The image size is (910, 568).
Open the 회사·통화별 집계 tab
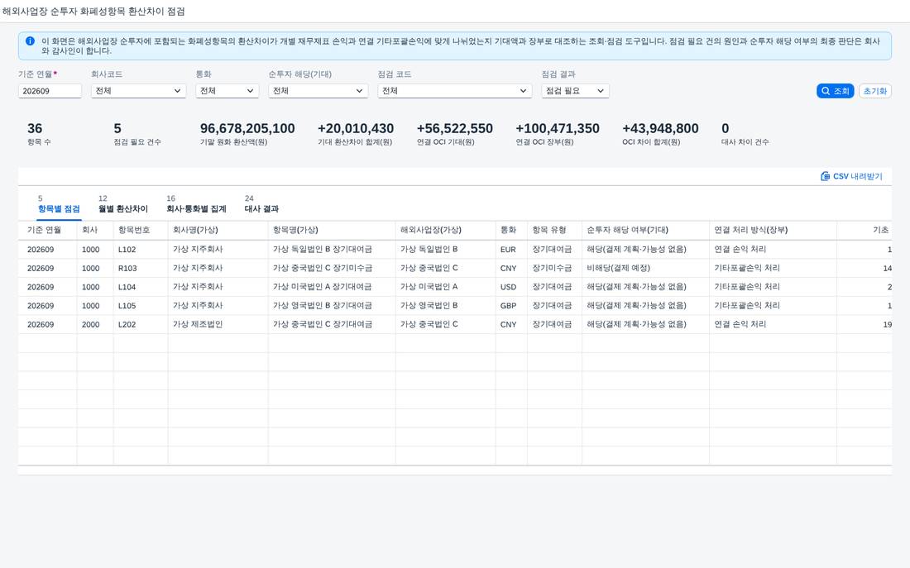[x=196, y=204]
